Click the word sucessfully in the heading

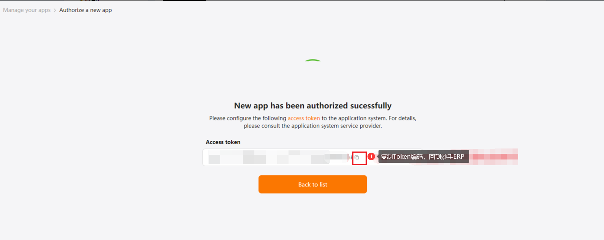pos(371,106)
